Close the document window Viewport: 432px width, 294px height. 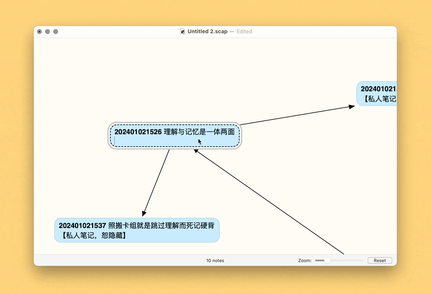(x=39, y=32)
